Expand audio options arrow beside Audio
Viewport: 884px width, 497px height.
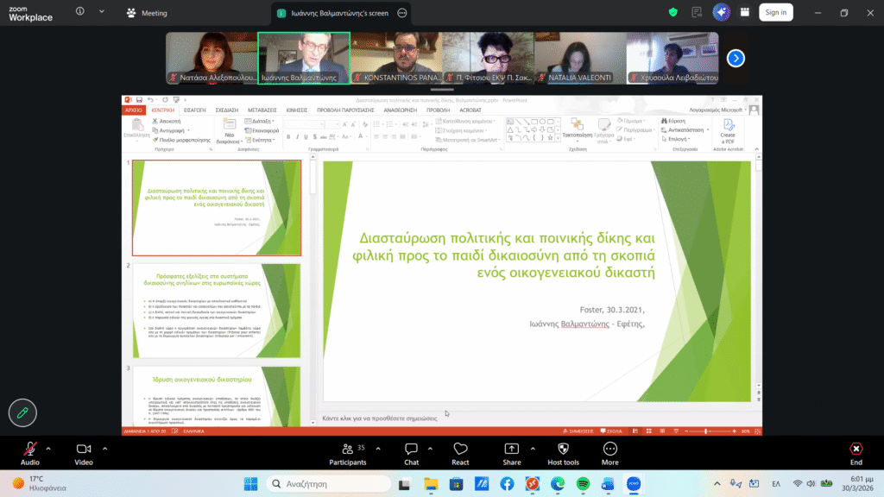[x=48, y=449]
